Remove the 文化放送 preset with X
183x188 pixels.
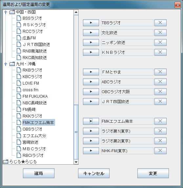[160, 32]
